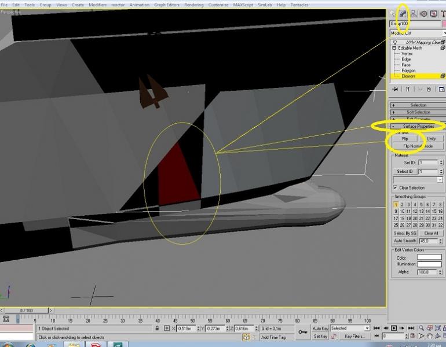
Task: Click the Auto Smooth spinner arrows
Action: click(440, 241)
